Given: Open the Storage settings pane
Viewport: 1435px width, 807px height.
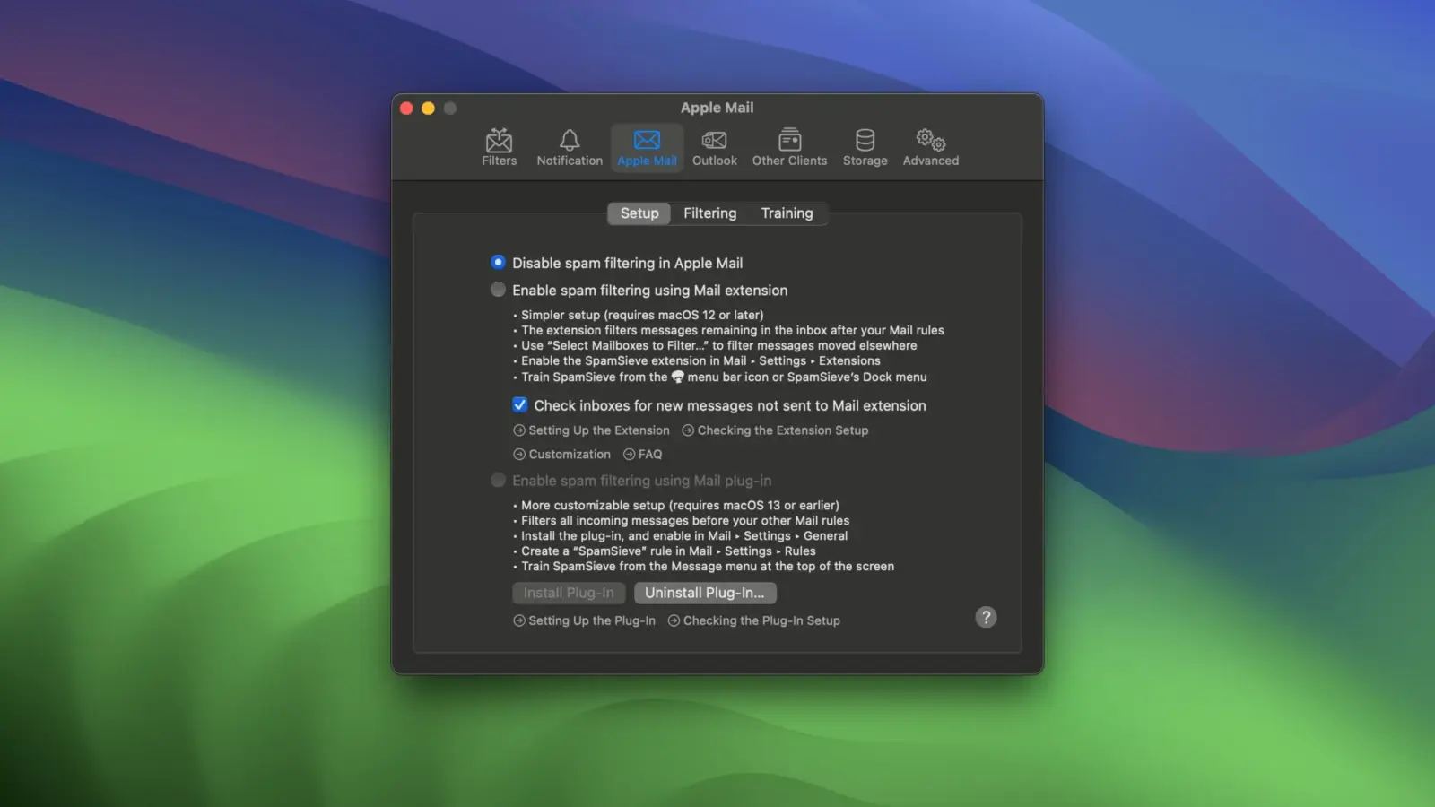Looking at the screenshot, I should 865,147.
